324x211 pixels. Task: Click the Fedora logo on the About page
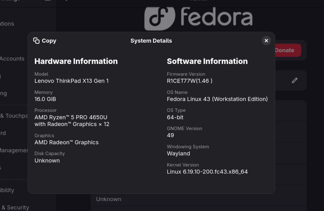click(198, 18)
